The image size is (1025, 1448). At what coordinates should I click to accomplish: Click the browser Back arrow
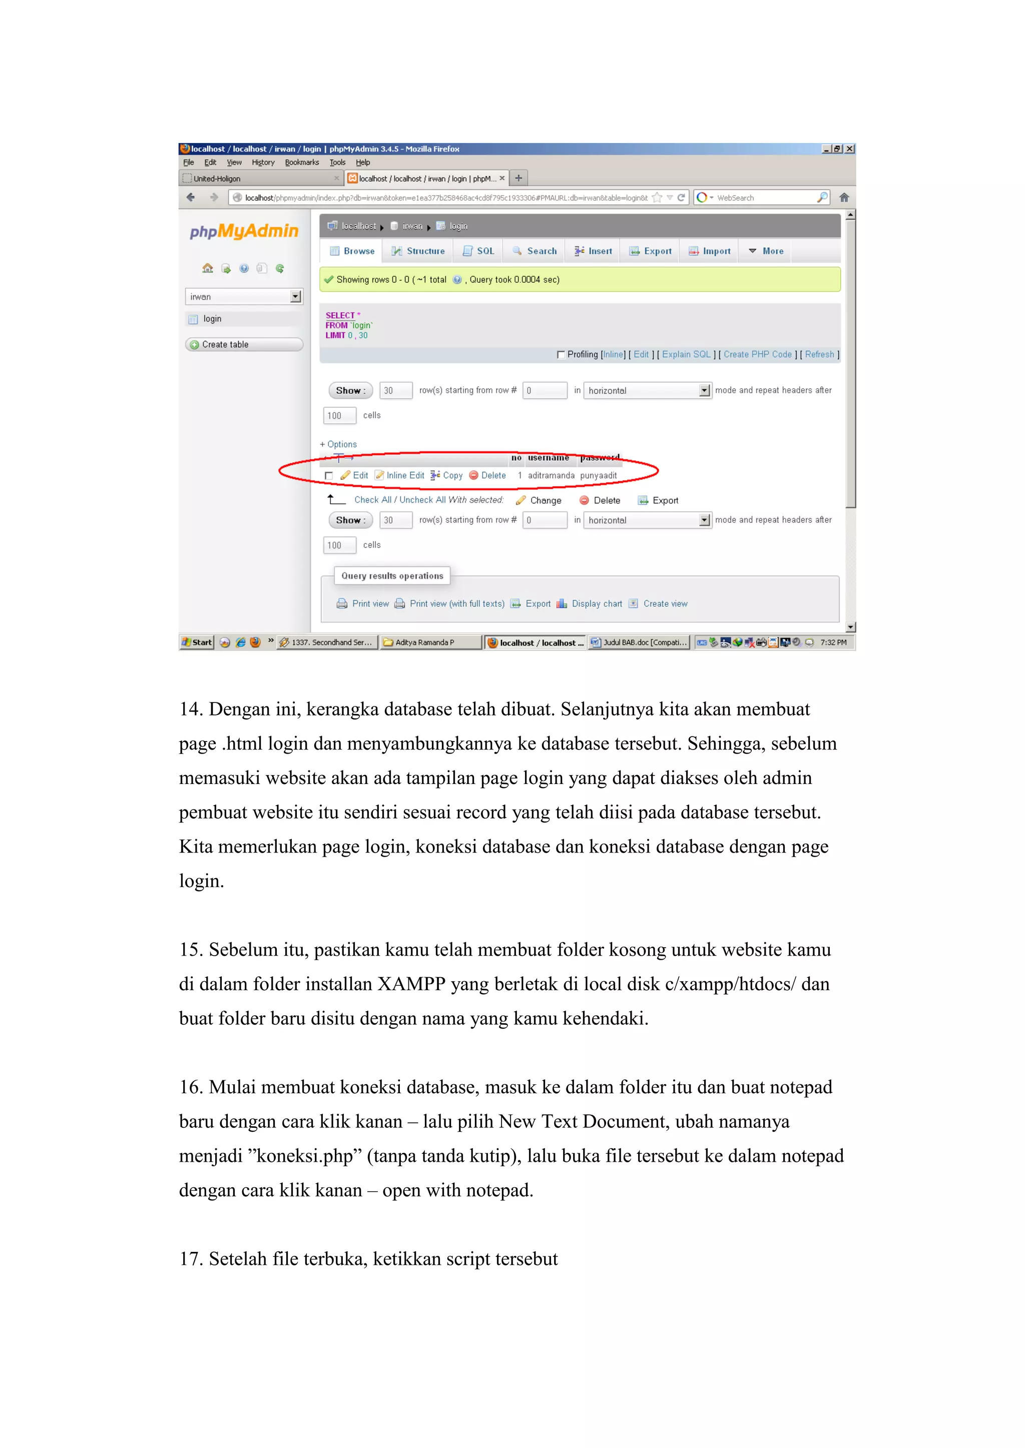click(x=191, y=198)
